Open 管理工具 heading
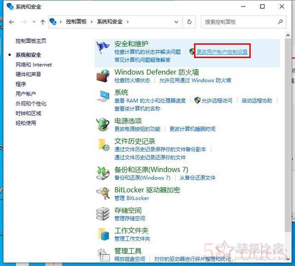Viewport: 295px width, 266px height. click(x=128, y=251)
